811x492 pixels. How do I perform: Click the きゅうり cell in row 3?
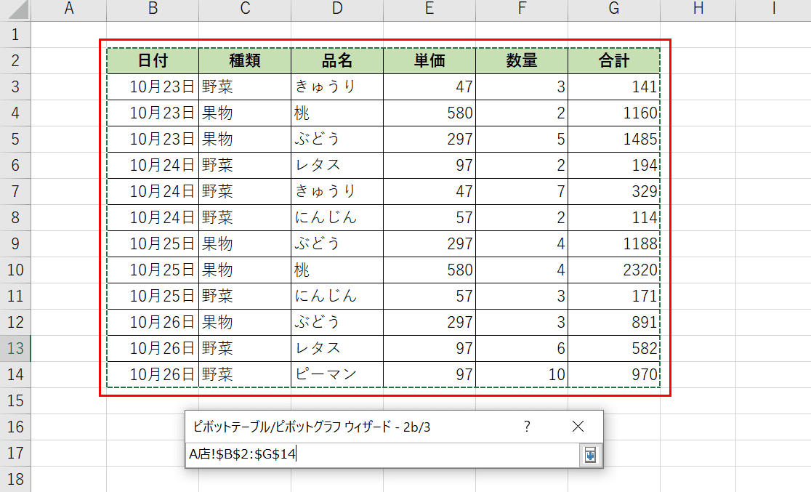pos(337,87)
